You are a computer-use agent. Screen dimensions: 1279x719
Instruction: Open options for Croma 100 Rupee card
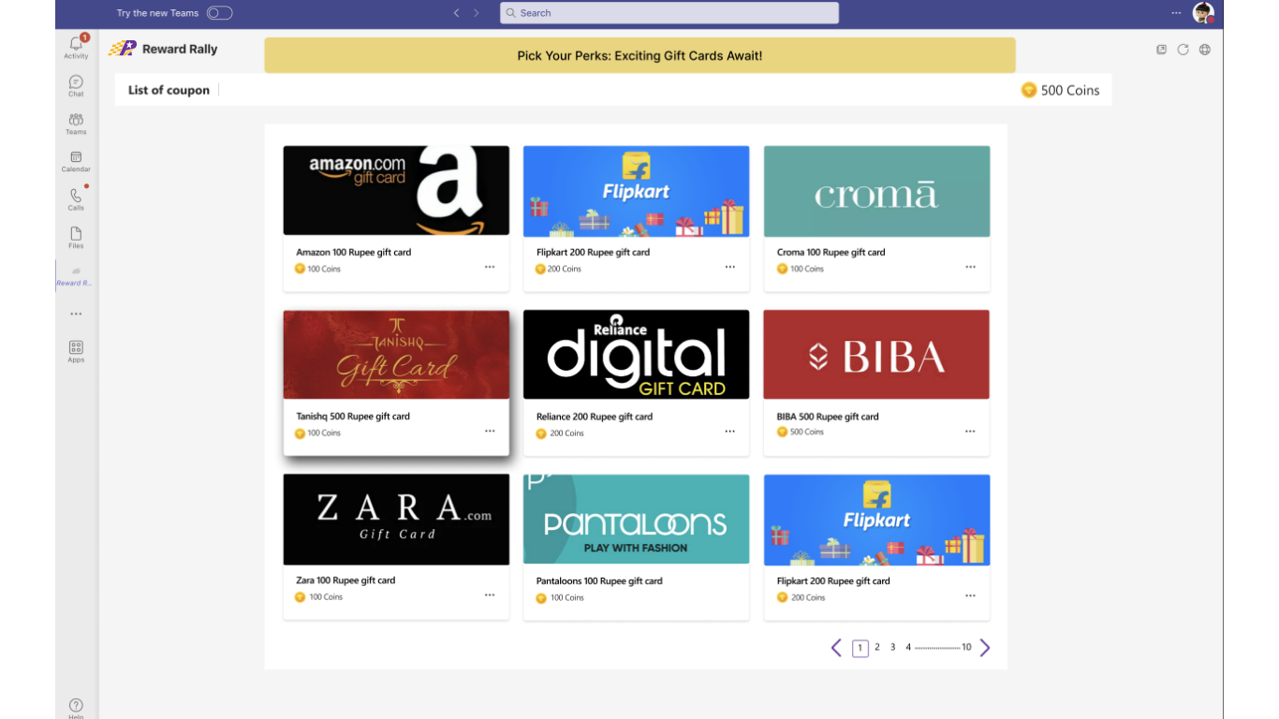[970, 267]
